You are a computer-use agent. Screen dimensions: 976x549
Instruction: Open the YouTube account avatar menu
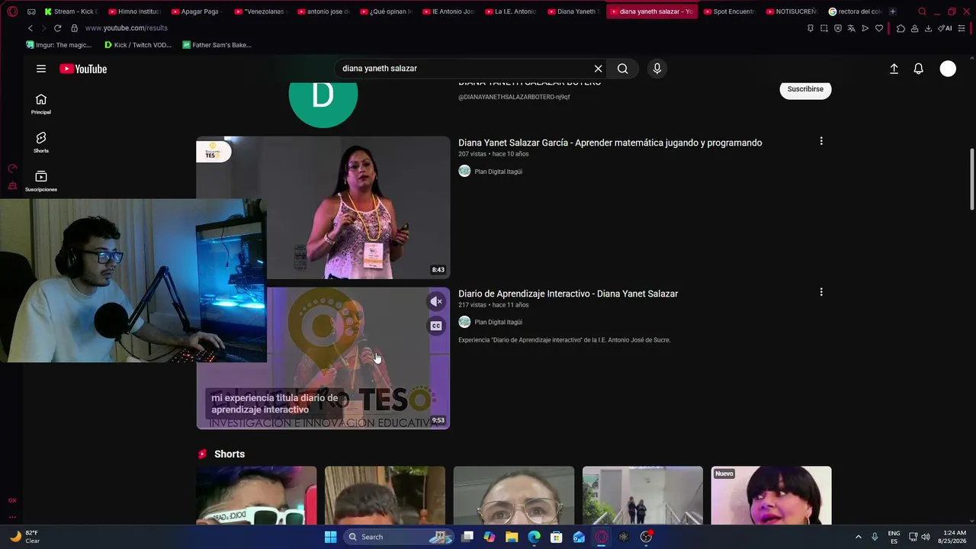948,69
